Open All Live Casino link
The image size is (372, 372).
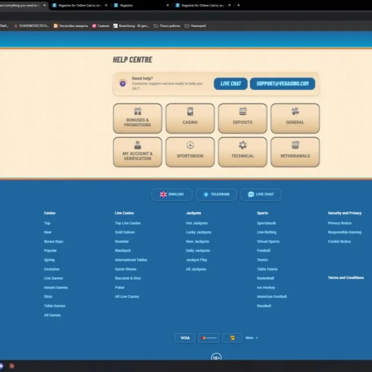127,296
